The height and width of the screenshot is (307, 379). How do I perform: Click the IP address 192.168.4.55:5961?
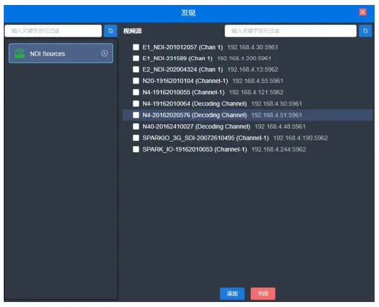tap(258, 80)
